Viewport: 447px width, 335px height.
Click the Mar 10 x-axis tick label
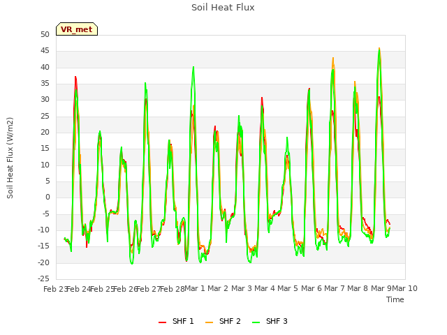point(405,288)
